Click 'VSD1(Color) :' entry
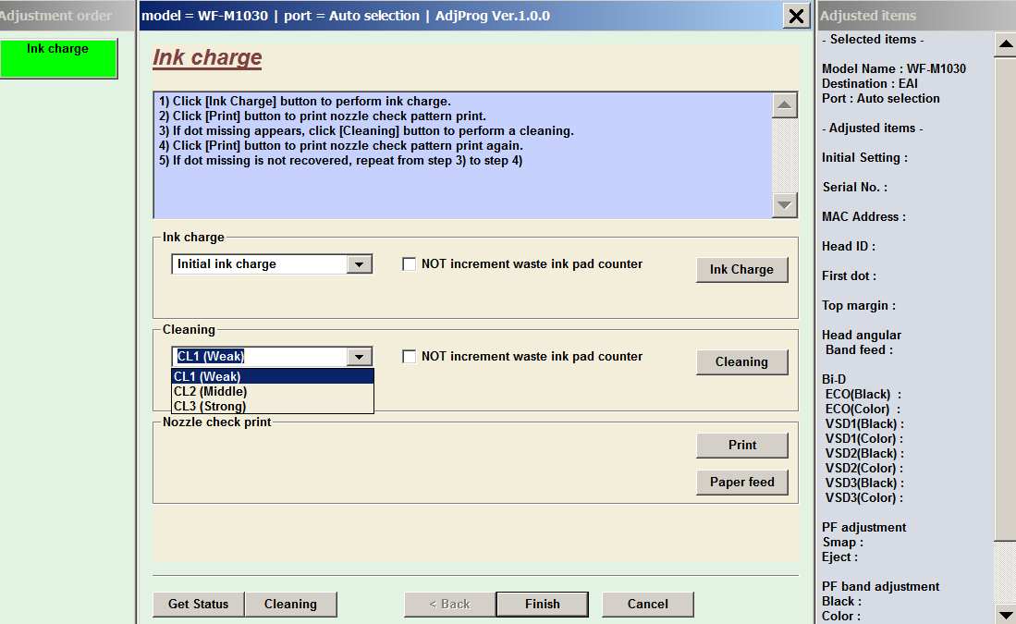 click(863, 439)
